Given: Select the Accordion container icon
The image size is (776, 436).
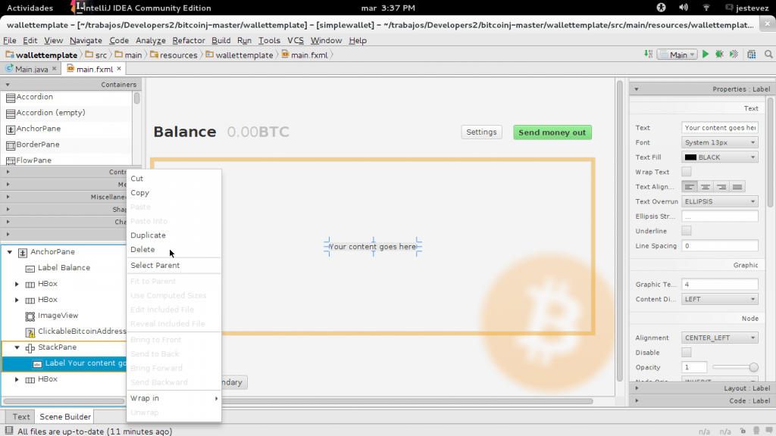Looking at the screenshot, I should coord(11,98).
